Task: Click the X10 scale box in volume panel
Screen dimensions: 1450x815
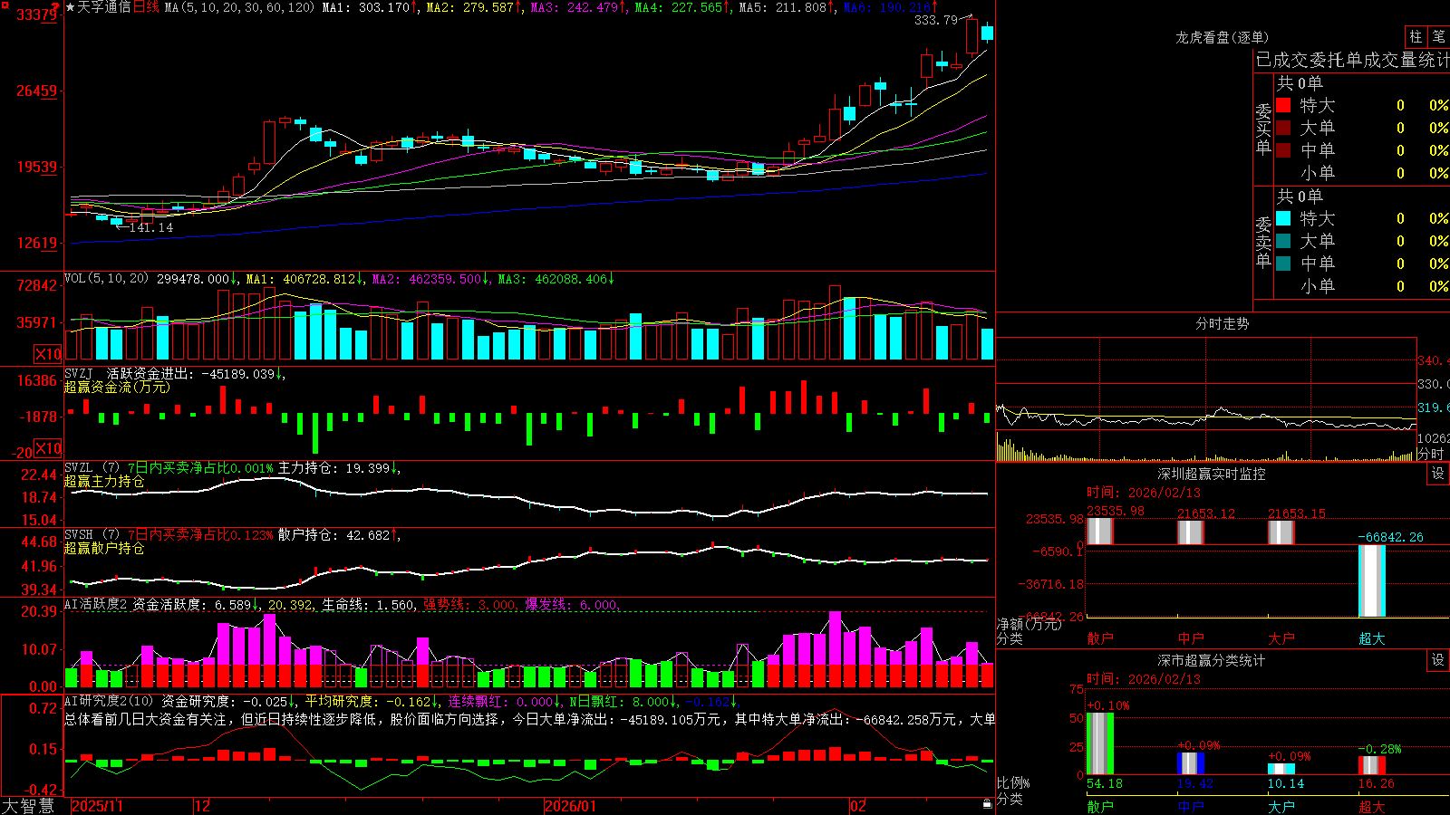Action: click(x=48, y=354)
